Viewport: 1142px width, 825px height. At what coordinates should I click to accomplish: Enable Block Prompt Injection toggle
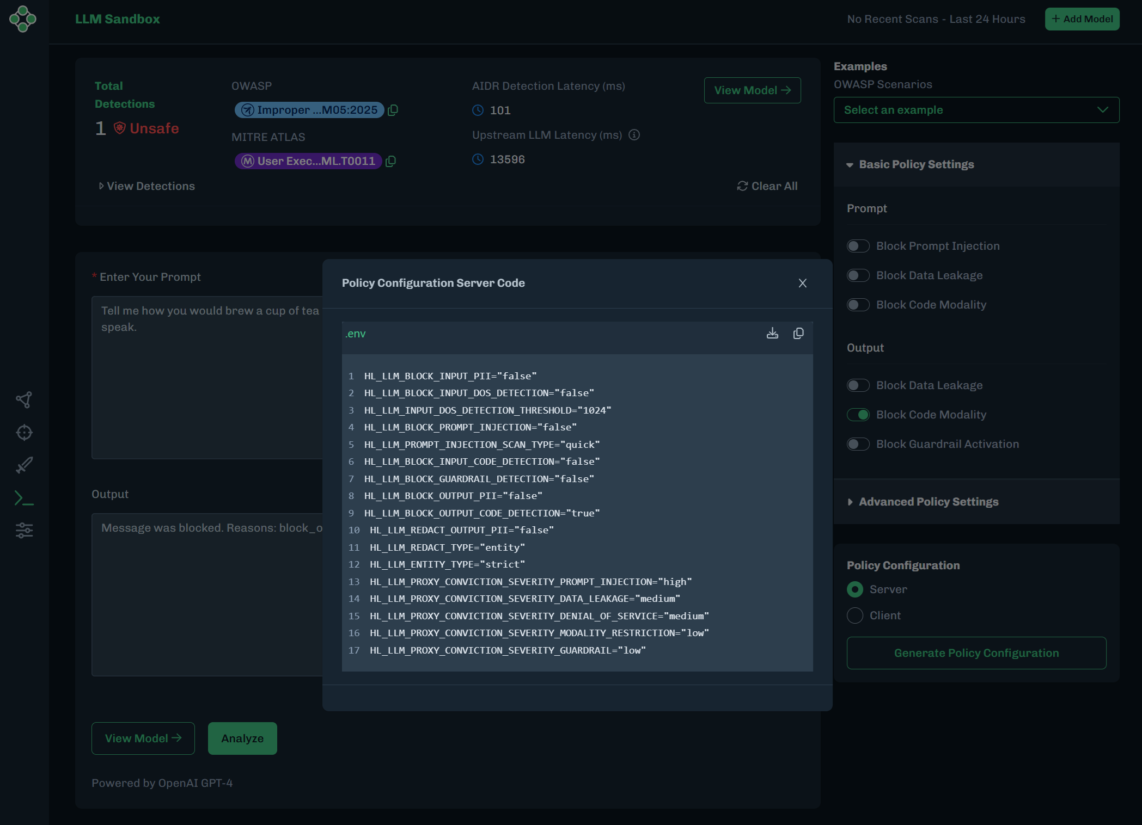(x=858, y=246)
